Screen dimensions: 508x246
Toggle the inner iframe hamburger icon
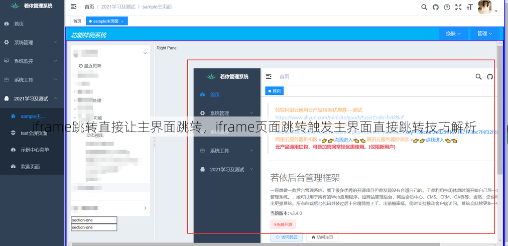coord(268,76)
